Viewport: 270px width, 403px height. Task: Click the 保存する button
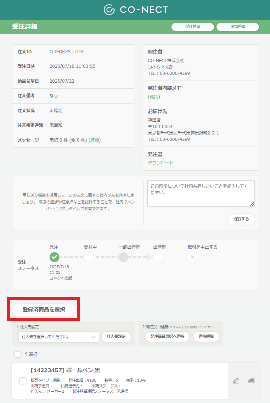tap(241, 219)
